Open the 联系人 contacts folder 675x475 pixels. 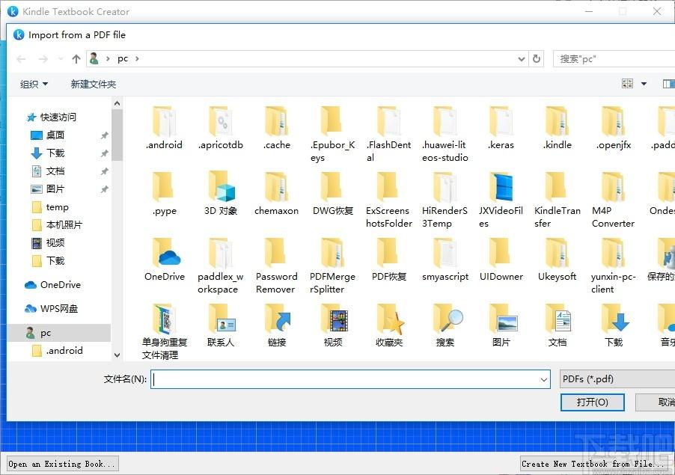click(x=221, y=325)
